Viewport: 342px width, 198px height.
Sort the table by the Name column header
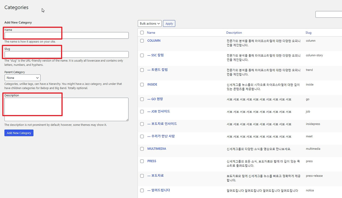151,33
